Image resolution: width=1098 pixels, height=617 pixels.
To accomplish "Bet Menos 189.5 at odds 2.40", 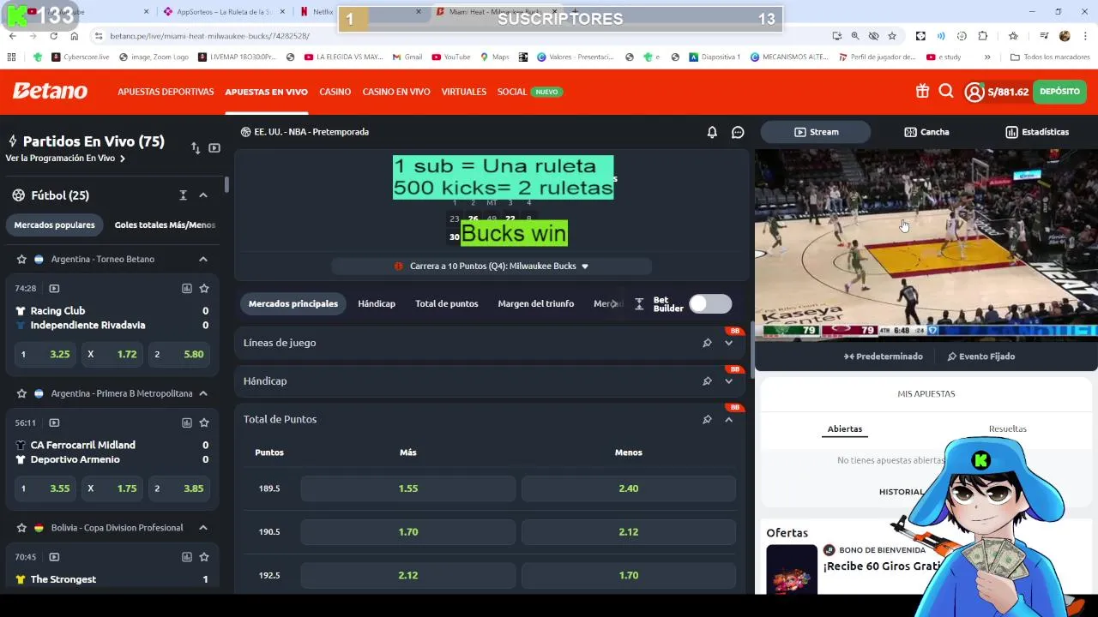I will pyautogui.click(x=629, y=488).
